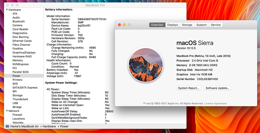Select Graphics/Displays in the sidebar
Image resolution: width=260 pixels, height=133 pixels.
(x=24, y=53)
